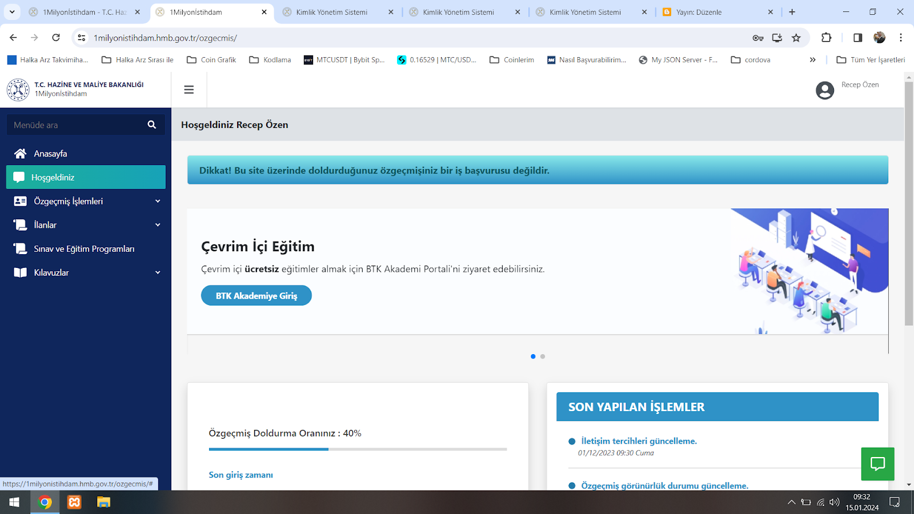Open the notifications center icon
Image resolution: width=914 pixels, height=514 pixels.
(x=895, y=503)
